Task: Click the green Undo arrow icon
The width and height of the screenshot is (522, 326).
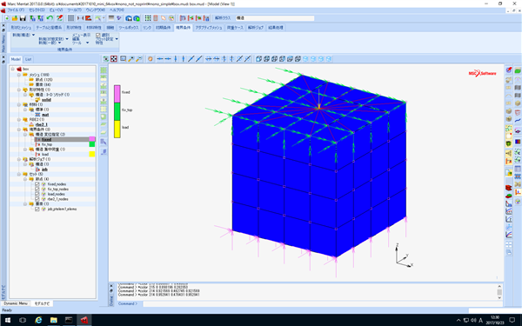Action: 50,18
